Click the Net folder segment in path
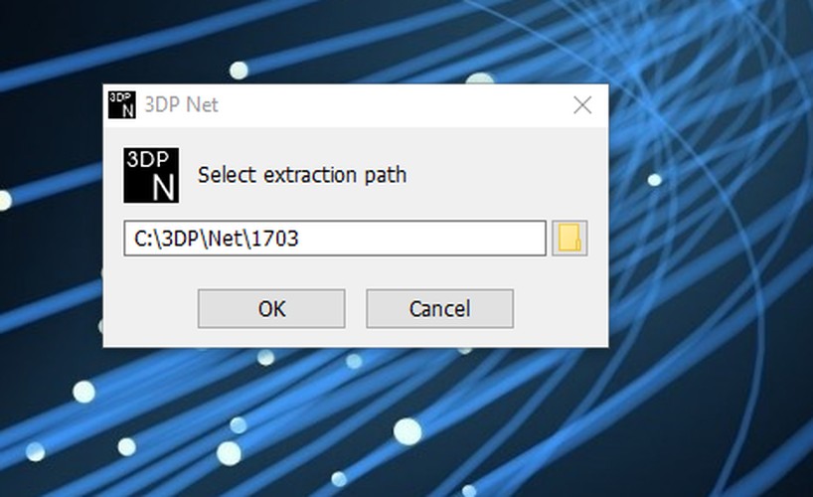 226,239
